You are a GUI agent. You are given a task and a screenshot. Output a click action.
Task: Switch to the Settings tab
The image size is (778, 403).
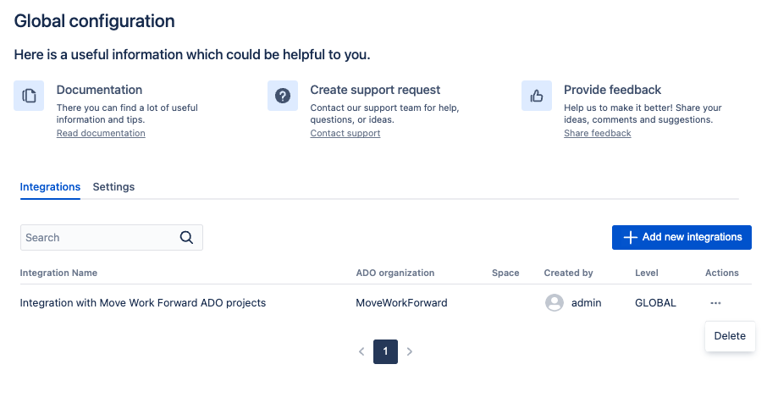click(113, 187)
